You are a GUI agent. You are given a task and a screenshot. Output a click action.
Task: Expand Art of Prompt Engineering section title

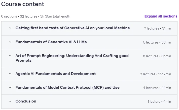click(72, 58)
